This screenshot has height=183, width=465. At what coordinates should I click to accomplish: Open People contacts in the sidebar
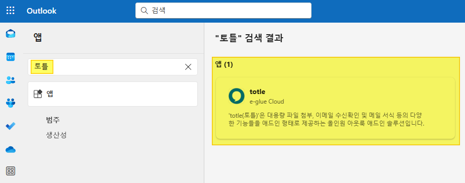(11, 80)
